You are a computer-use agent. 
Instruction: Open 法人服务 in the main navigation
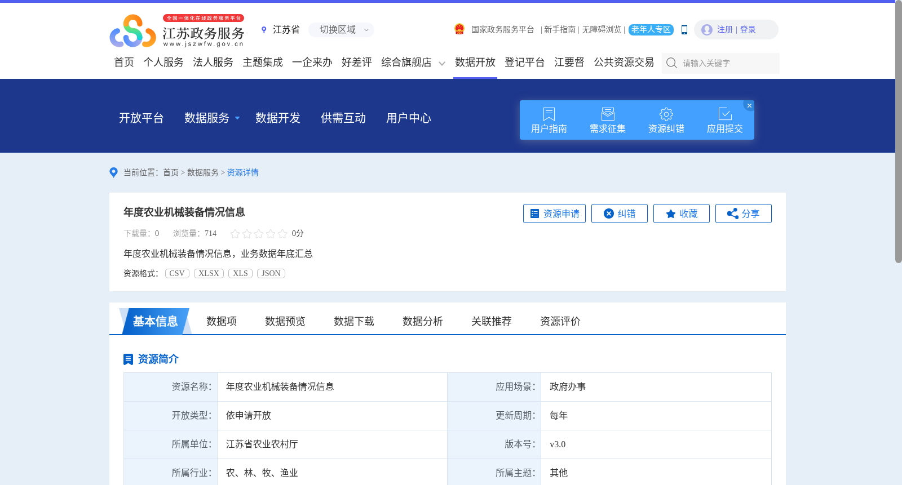(x=213, y=63)
